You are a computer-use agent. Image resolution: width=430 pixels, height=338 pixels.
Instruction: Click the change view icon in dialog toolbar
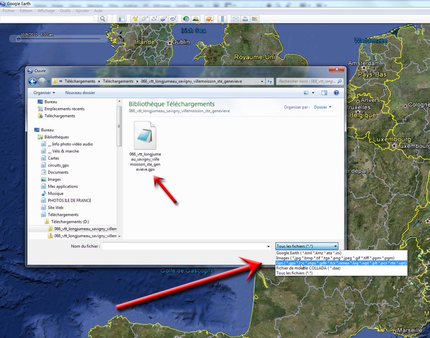306,93
